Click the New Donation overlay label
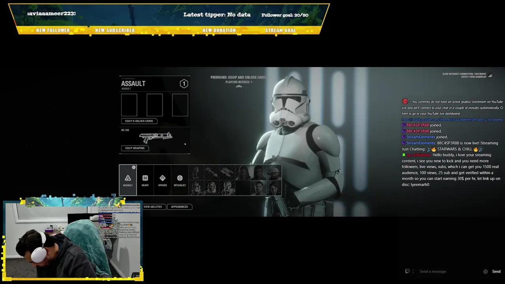This screenshot has height=284, width=505. 219,30
